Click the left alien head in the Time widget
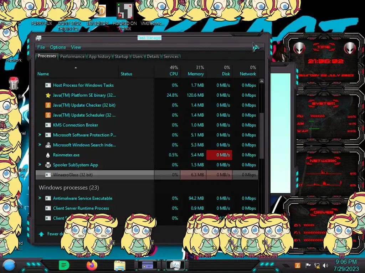365x273 pixels. coord(299,48)
